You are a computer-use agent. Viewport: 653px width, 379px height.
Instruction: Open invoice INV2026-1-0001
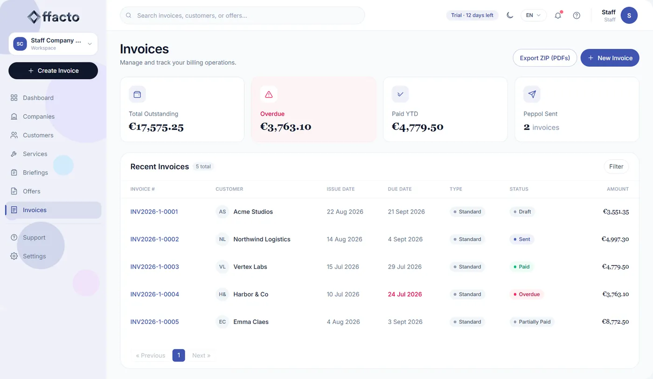click(x=154, y=212)
